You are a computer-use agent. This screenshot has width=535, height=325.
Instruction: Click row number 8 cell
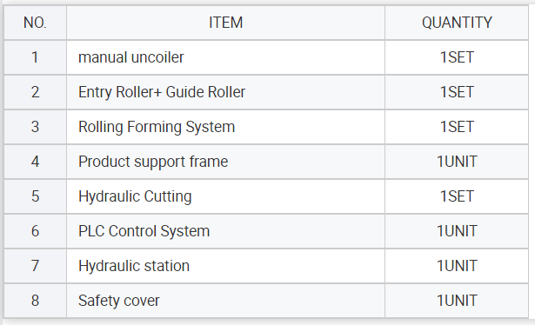(35, 301)
